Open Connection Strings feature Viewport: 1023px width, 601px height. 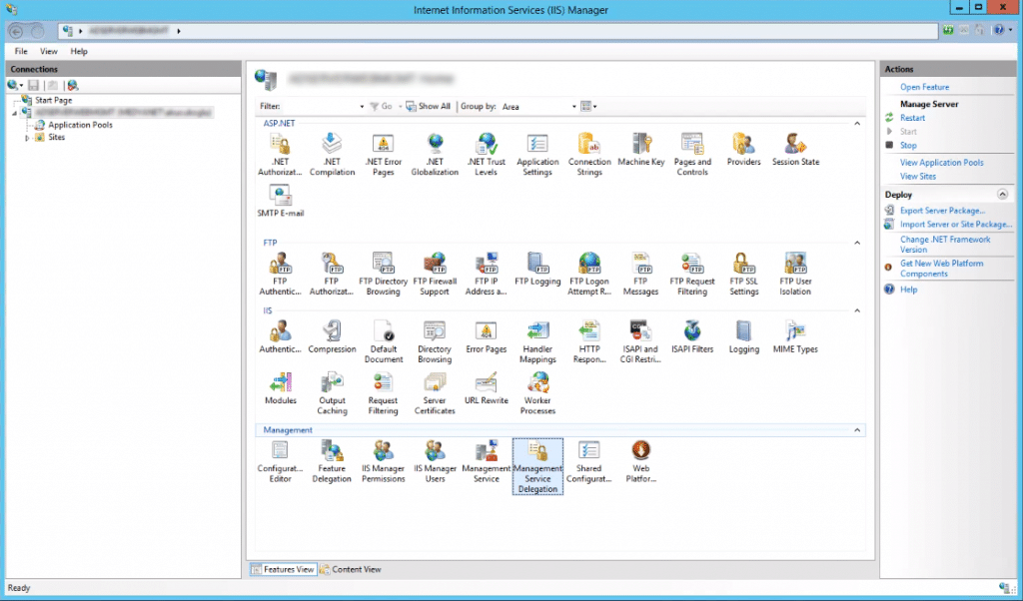[589, 155]
